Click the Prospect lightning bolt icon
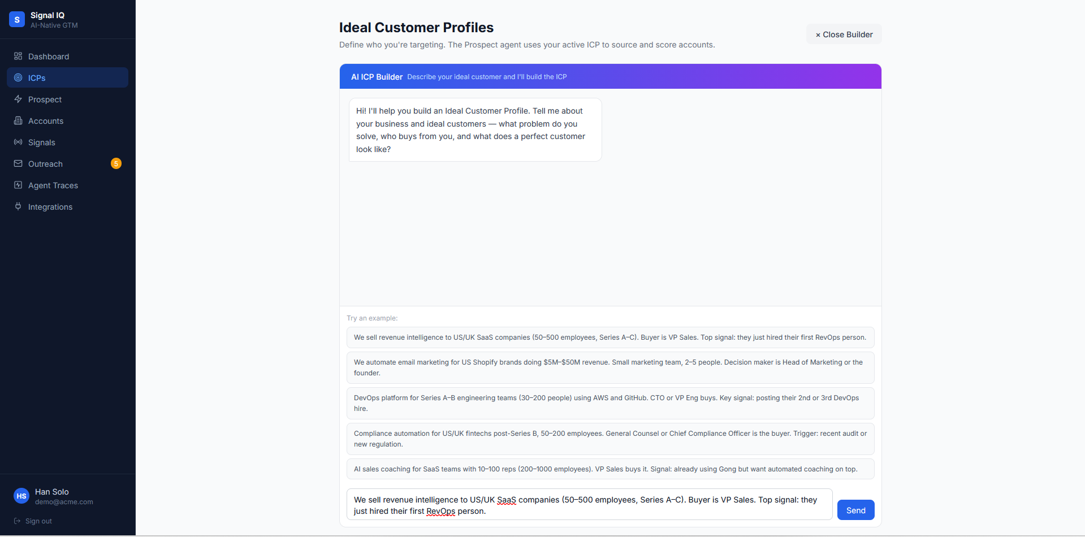 [x=18, y=99]
